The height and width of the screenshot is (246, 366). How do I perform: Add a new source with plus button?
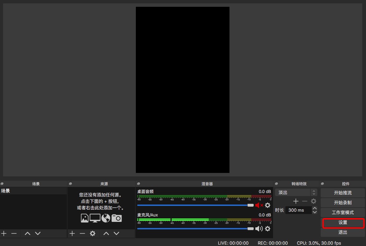click(72, 233)
